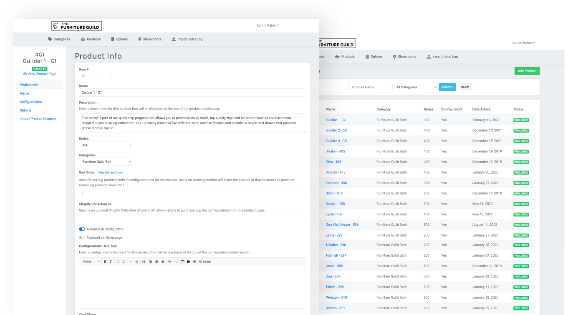Open View Product Page link
The height and width of the screenshot is (315, 578).
pos(40,74)
